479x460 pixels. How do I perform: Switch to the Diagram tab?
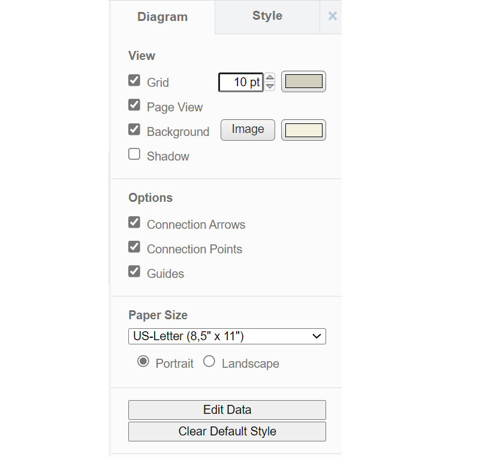pos(162,17)
